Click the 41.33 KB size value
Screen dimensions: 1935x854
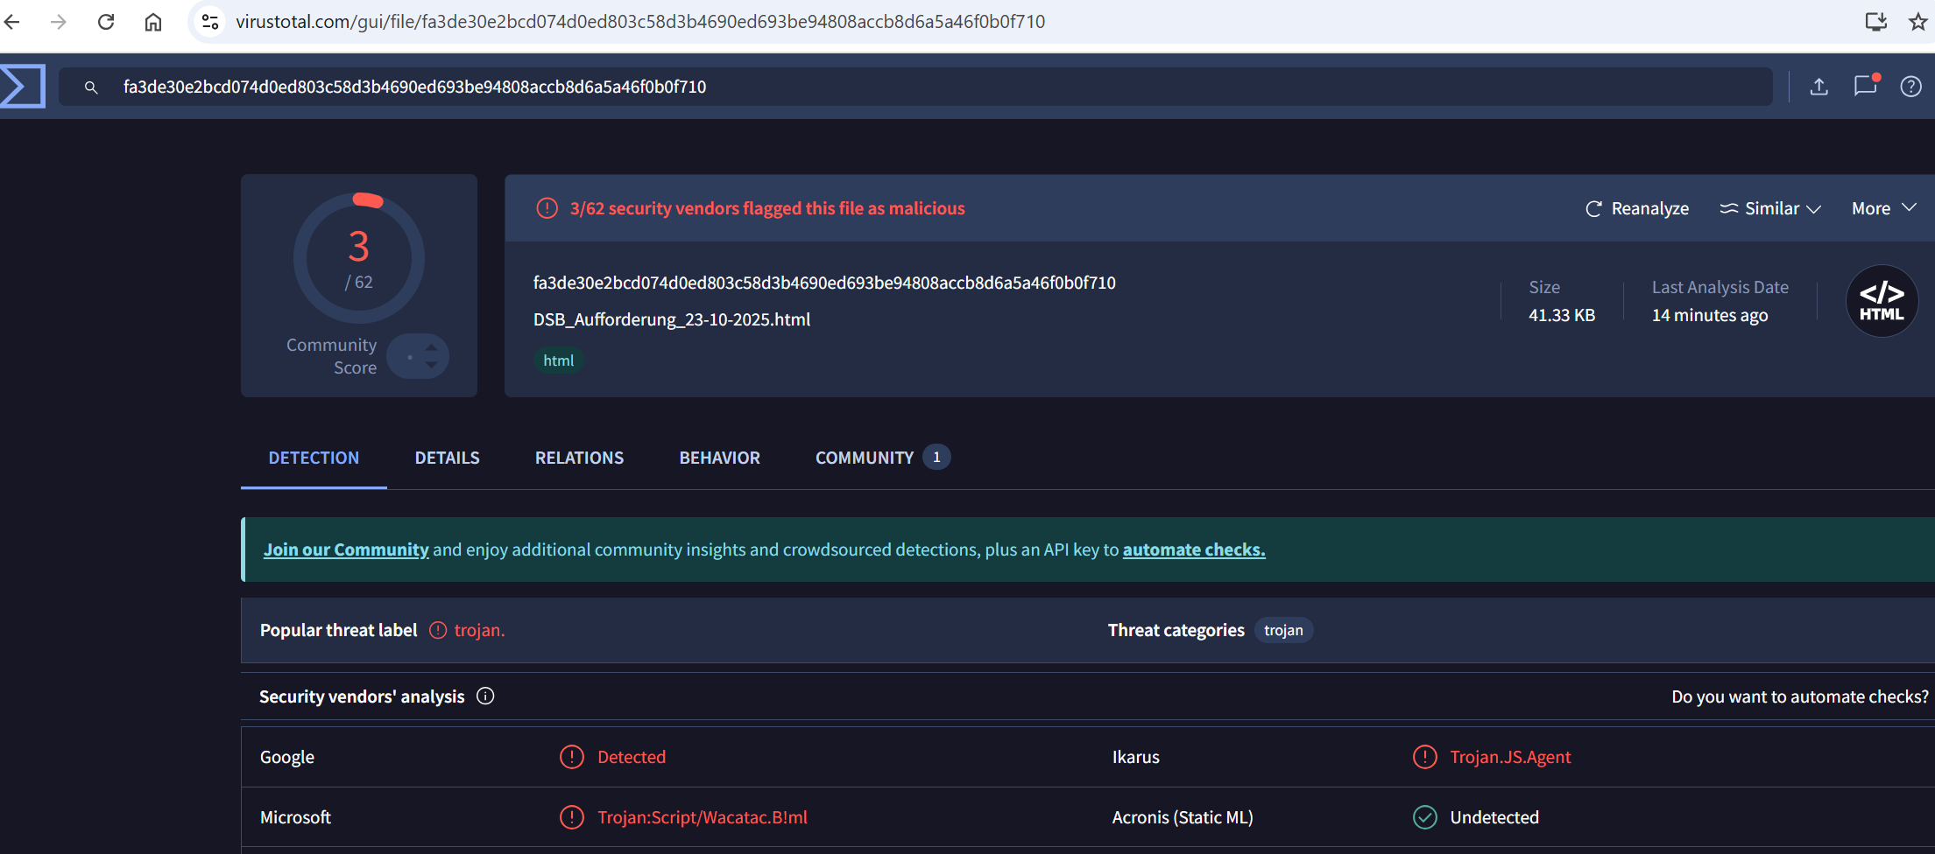click(x=1562, y=315)
